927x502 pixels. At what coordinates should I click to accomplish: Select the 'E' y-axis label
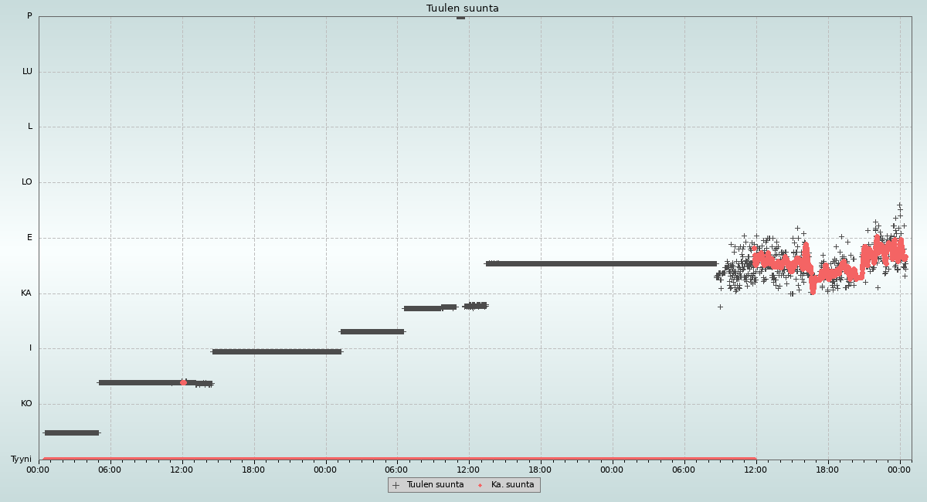[29, 238]
